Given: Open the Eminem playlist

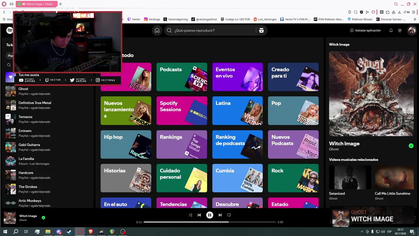Looking at the screenshot, I should (x=47, y=133).
